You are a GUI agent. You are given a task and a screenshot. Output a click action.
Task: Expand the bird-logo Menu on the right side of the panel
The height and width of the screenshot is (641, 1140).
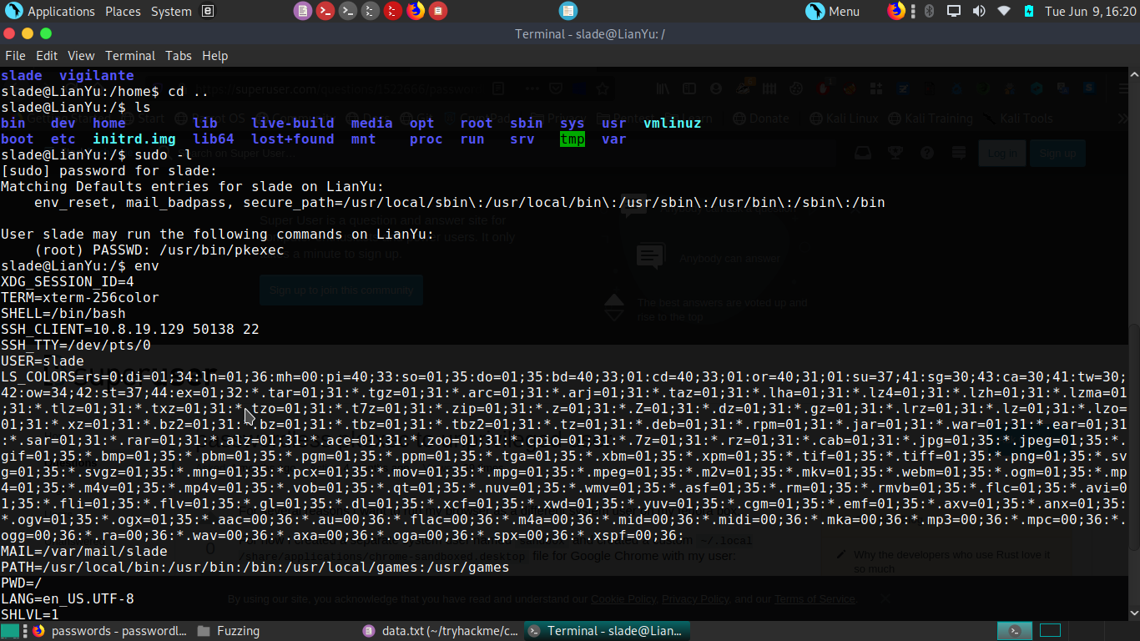pos(832,11)
